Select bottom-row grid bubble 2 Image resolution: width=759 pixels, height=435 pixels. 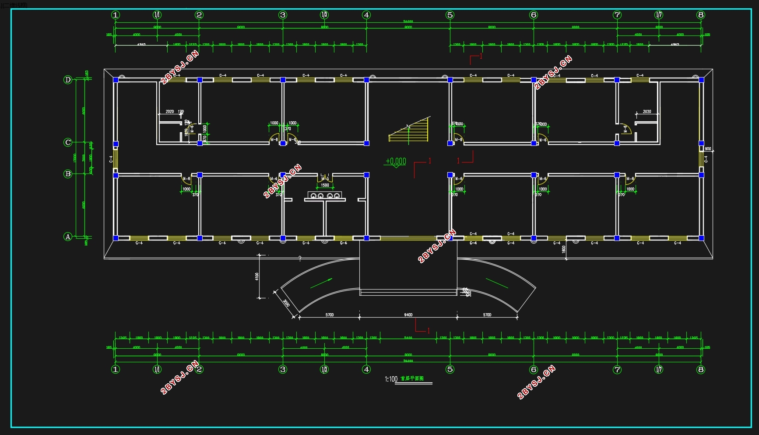tap(199, 369)
